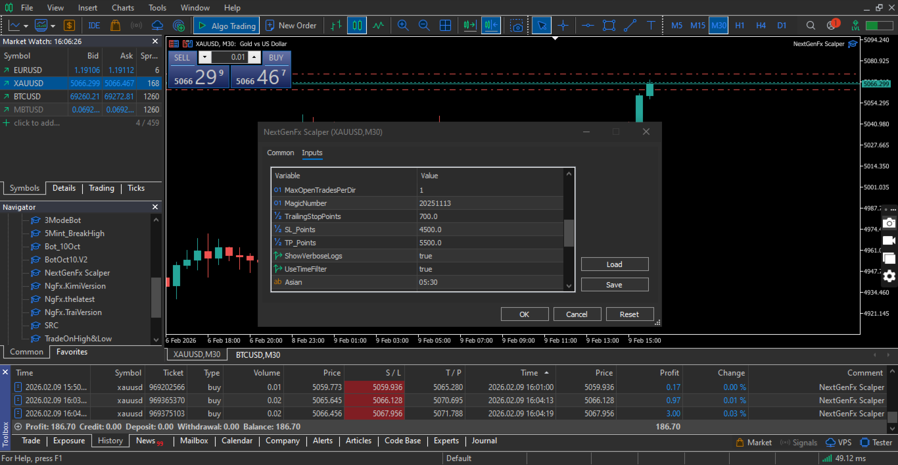This screenshot has height=465, width=898.
Task: Select the crosshair tool
Action: click(x=563, y=26)
